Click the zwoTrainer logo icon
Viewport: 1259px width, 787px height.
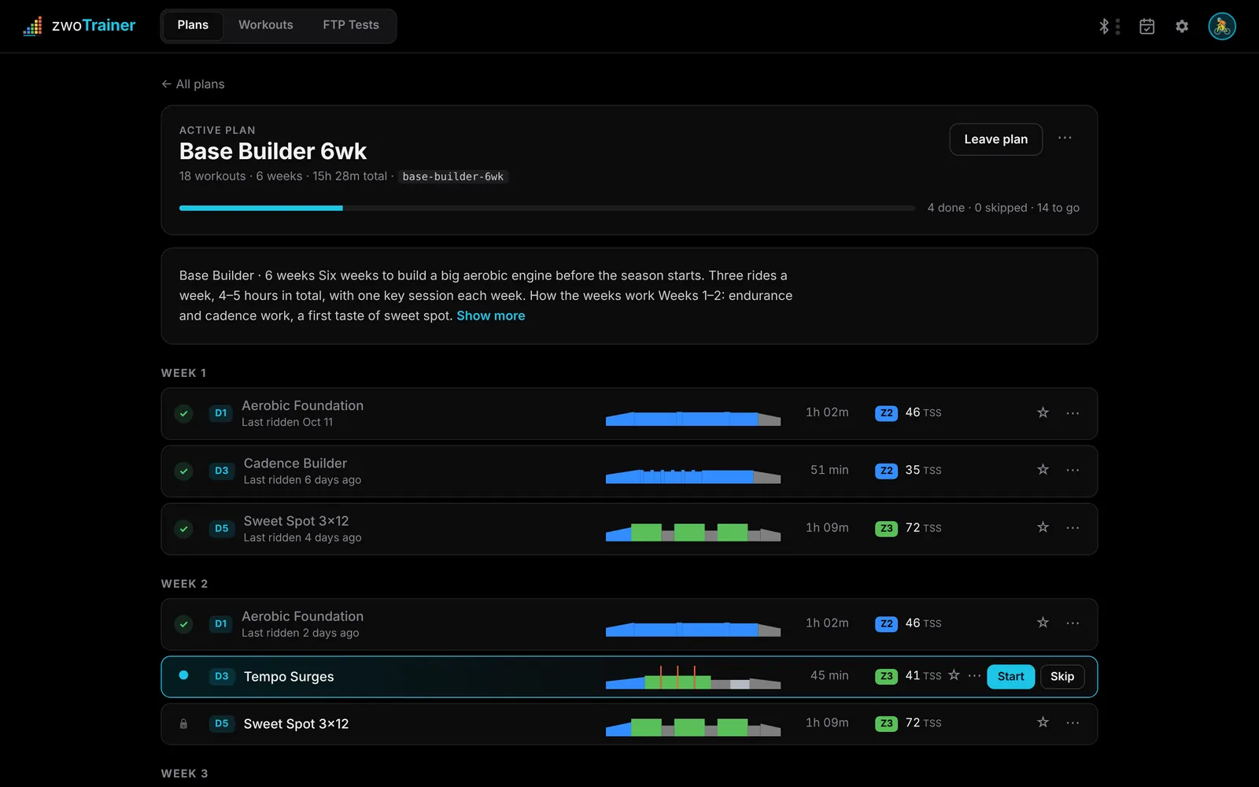(32, 26)
